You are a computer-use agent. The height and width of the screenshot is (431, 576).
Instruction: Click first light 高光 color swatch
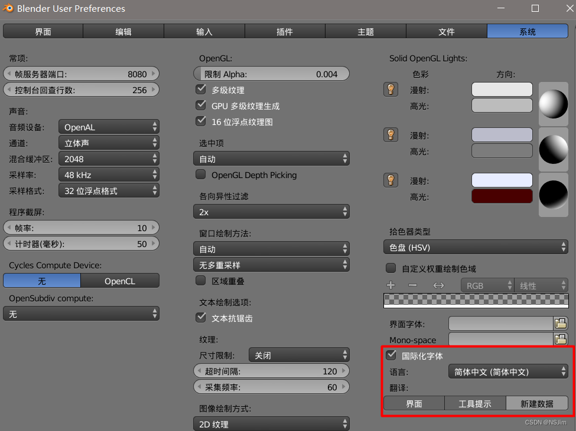502,105
